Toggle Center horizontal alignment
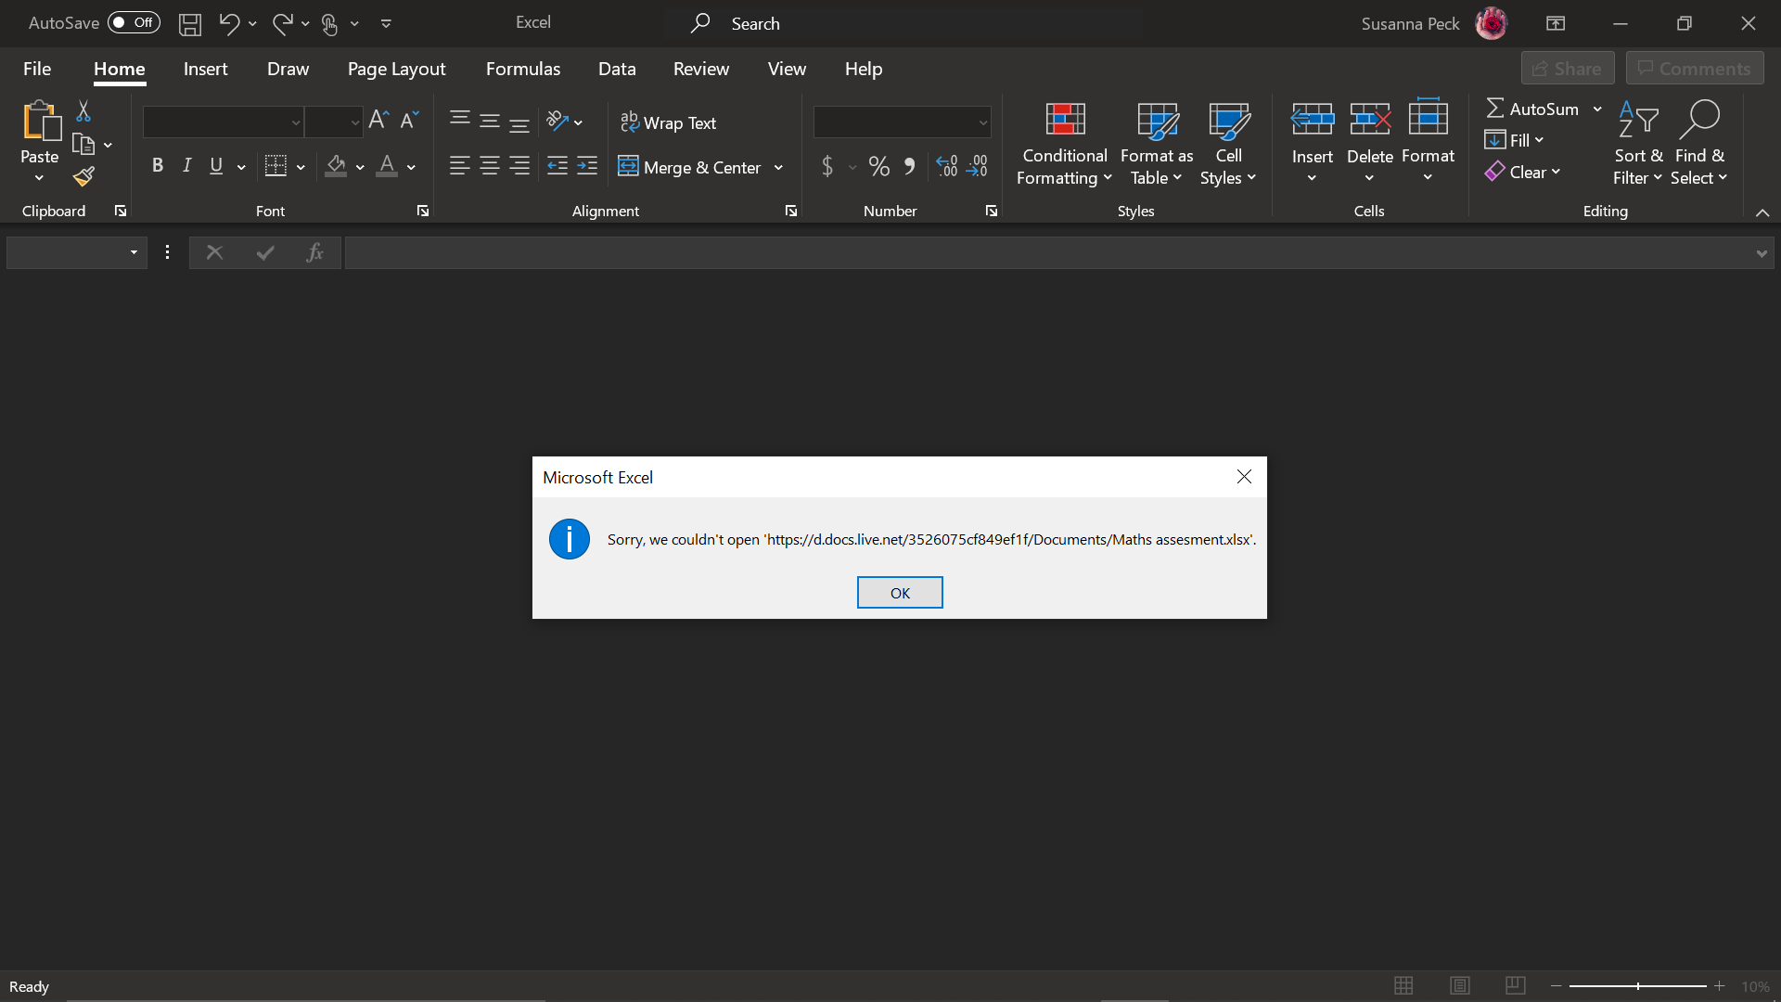 click(490, 166)
